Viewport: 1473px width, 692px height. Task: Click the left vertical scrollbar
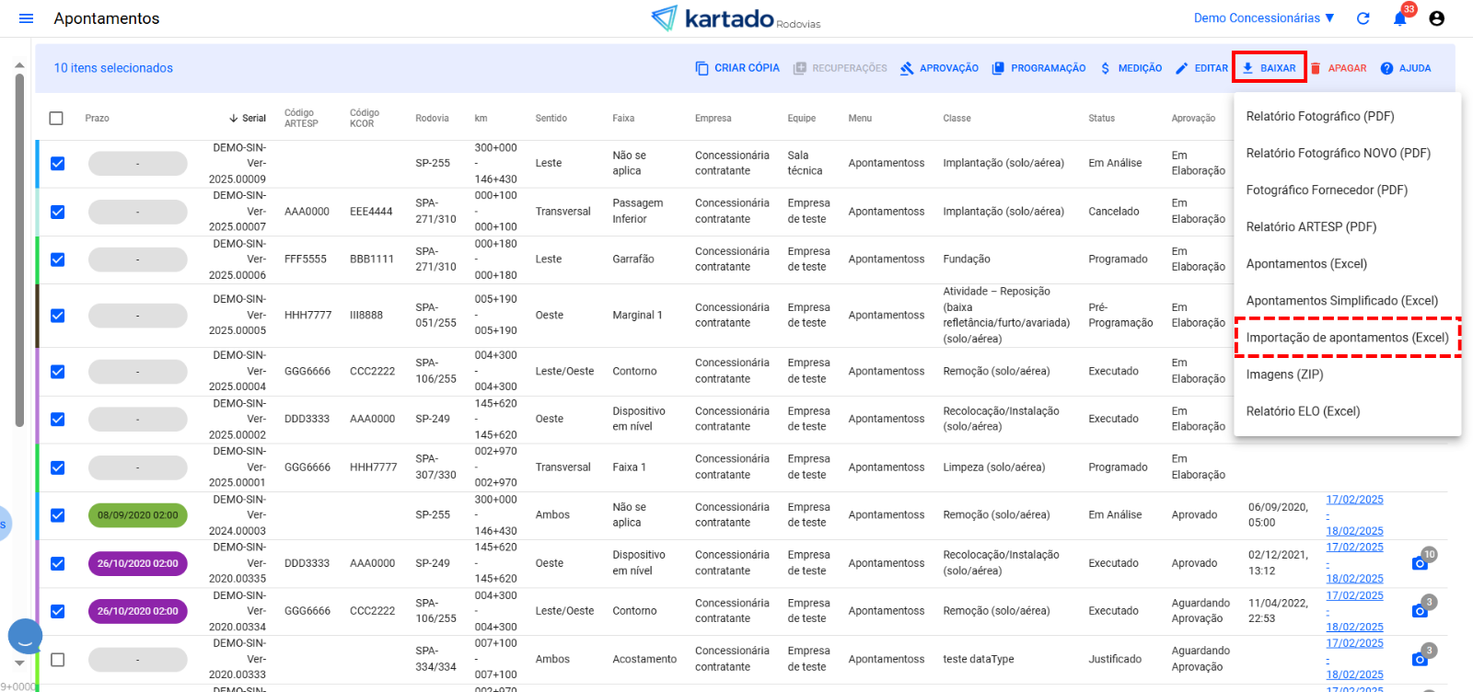pyautogui.click(x=19, y=248)
